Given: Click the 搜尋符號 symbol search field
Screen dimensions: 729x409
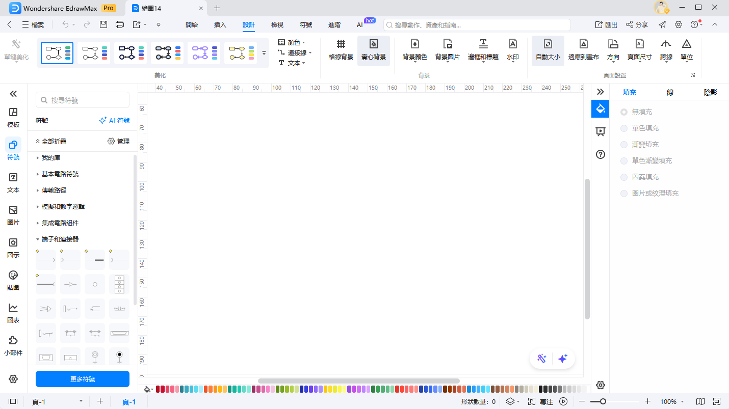Looking at the screenshot, I should [83, 100].
